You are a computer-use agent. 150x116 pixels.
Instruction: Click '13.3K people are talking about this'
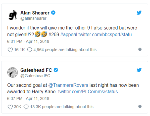[62, 107]
